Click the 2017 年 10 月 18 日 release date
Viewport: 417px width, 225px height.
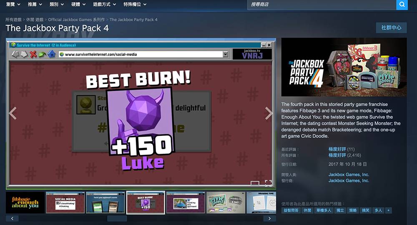click(348, 164)
